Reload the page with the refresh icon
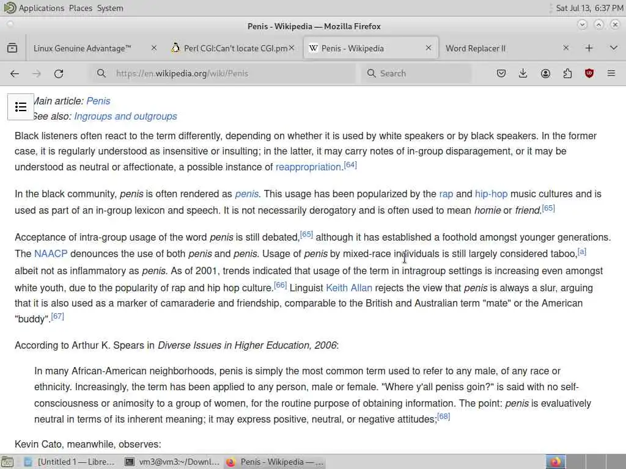The width and height of the screenshot is (626, 469). click(x=59, y=73)
